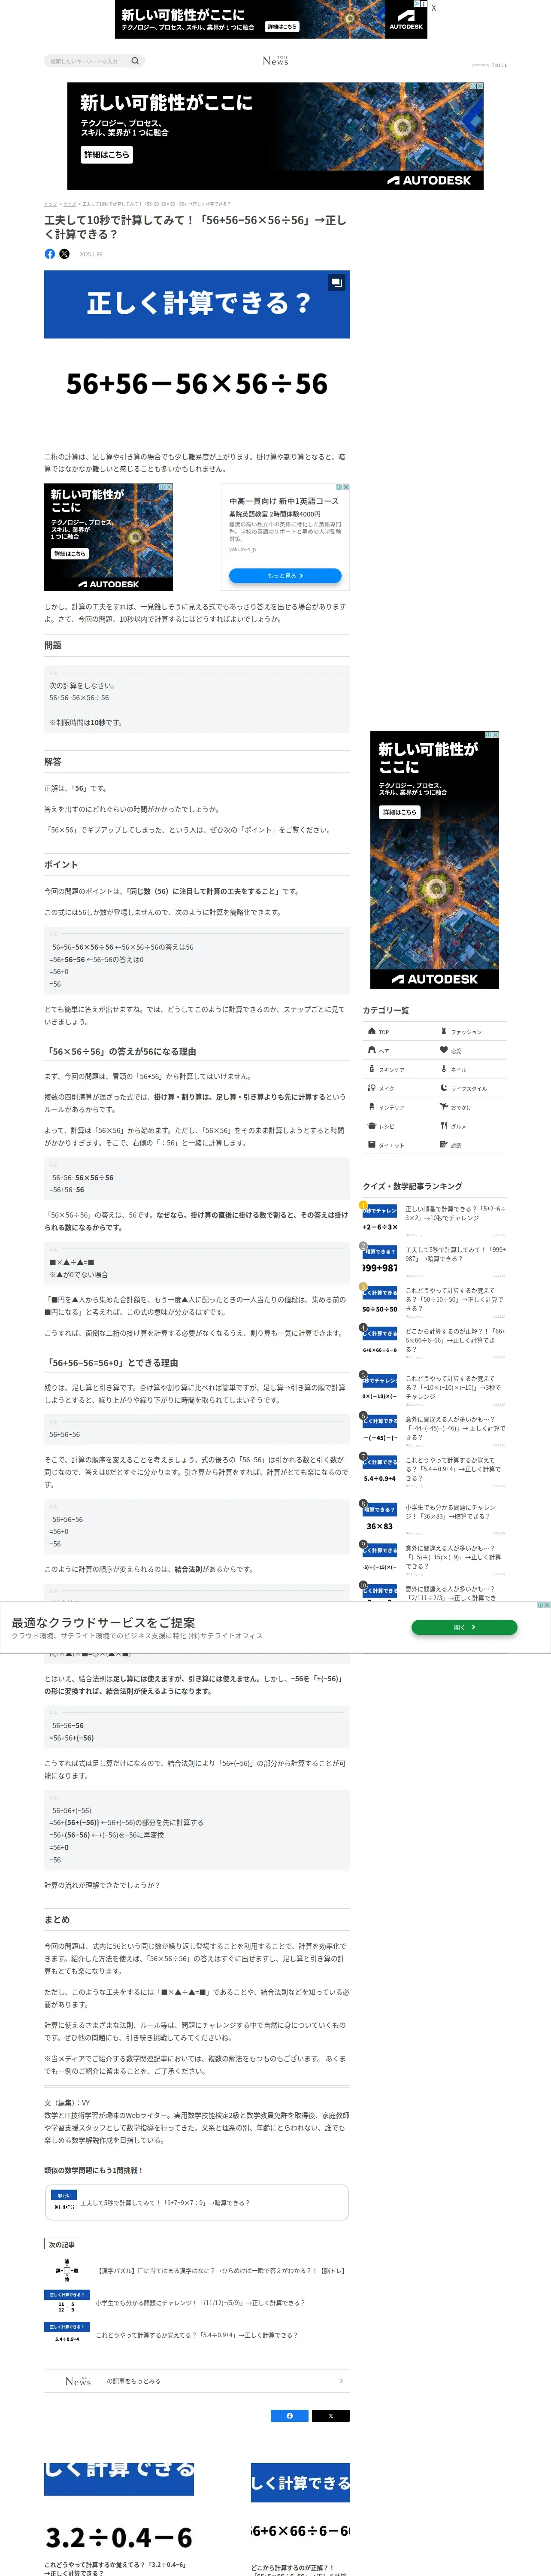This screenshot has height=2576, width=551.
Task: Share article via X icon under title
Action: tap(65, 254)
